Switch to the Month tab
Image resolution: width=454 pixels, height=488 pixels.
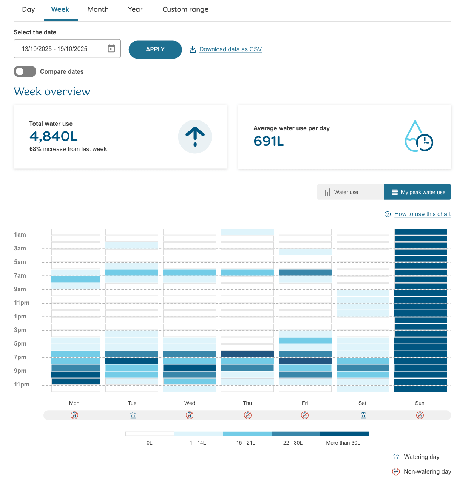(98, 9)
